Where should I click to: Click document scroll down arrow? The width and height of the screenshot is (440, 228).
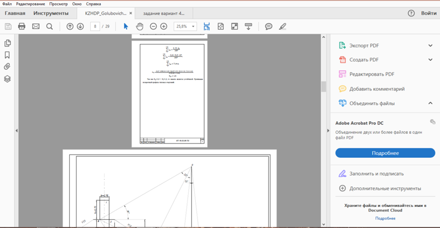pyautogui.click(x=323, y=224)
